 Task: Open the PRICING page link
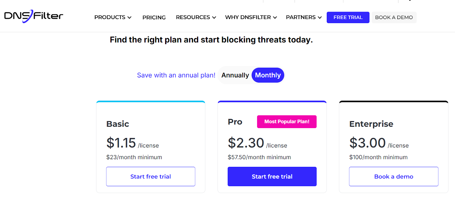point(154,17)
